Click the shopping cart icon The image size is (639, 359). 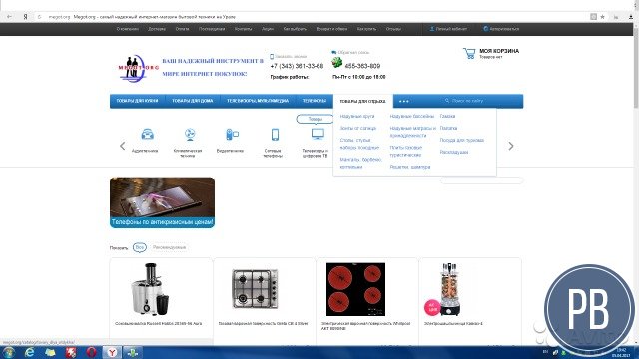click(x=469, y=53)
